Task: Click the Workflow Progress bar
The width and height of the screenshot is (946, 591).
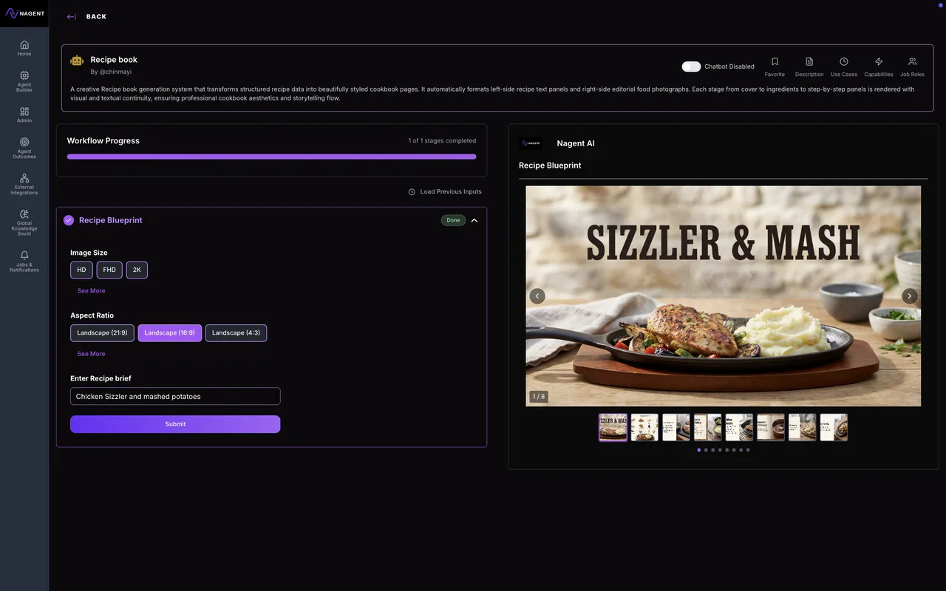Action: (x=271, y=157)
